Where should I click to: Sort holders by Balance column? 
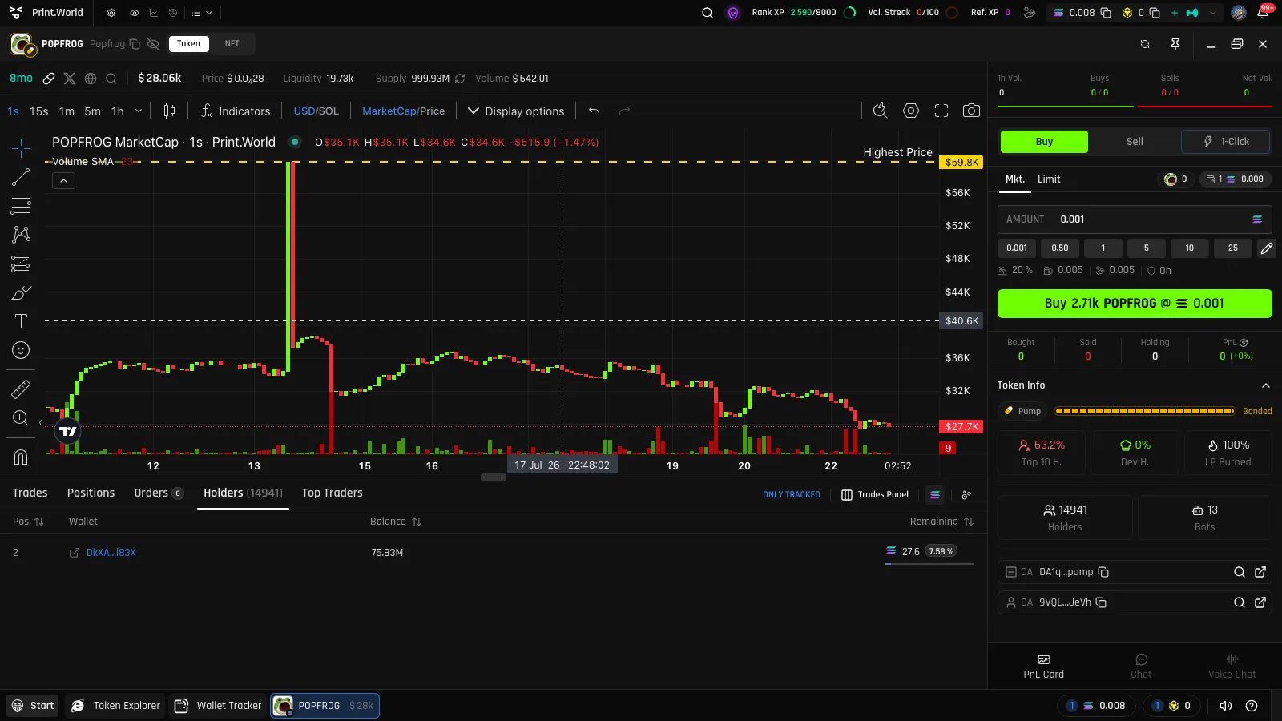396,522
